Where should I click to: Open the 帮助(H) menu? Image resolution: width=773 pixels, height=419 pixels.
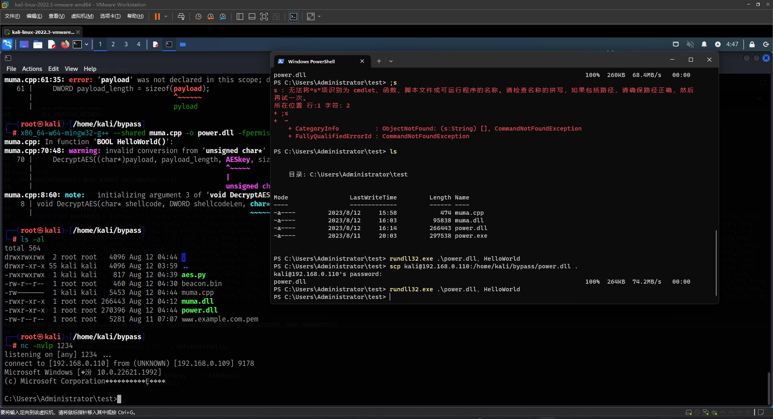click(x=135, y=16)
